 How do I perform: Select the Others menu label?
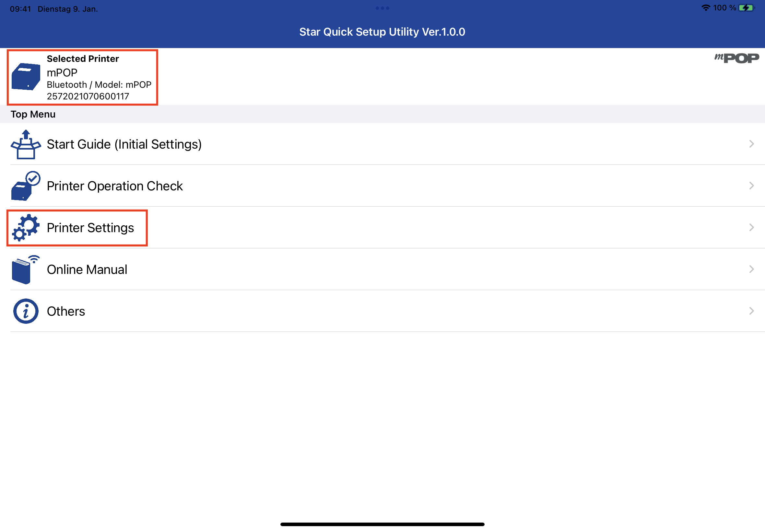point(66,311)
